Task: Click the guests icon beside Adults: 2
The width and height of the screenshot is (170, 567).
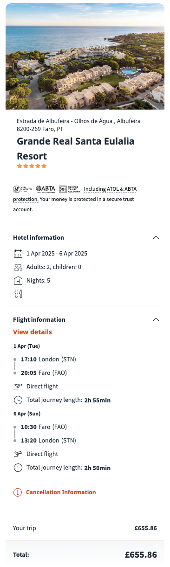Action: click(x=18, y=267)
